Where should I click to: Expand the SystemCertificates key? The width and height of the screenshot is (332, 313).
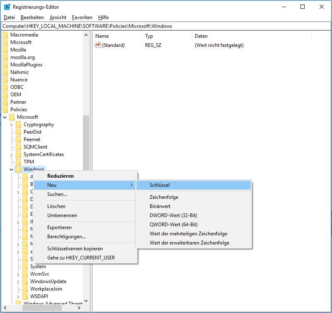(12, 155)
